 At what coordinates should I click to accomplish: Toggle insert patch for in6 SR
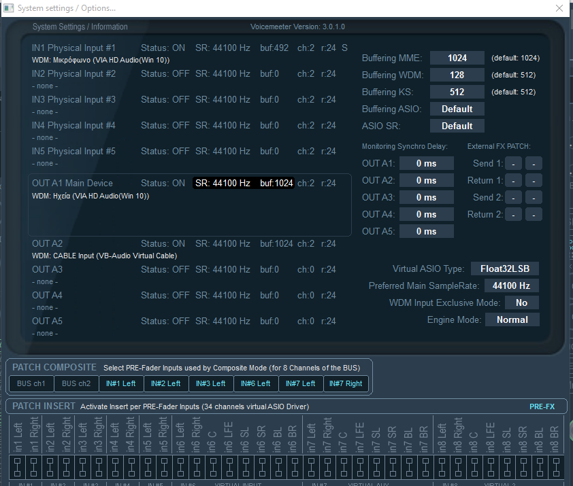[262, 466]
